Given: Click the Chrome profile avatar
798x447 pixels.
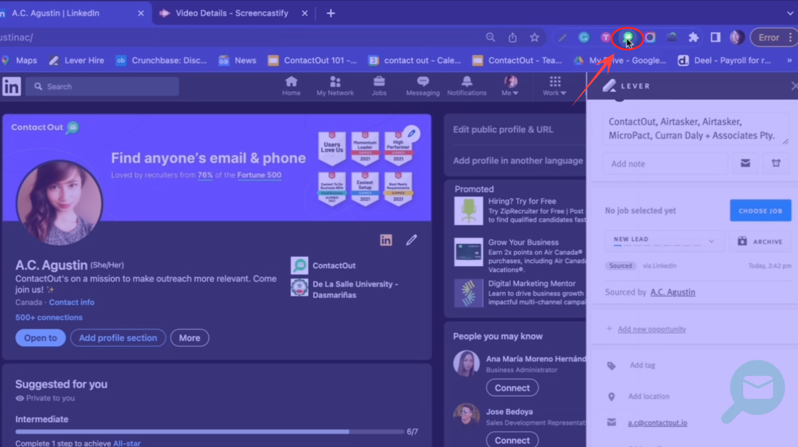Looking at the screenshot, I should point(737,37).
